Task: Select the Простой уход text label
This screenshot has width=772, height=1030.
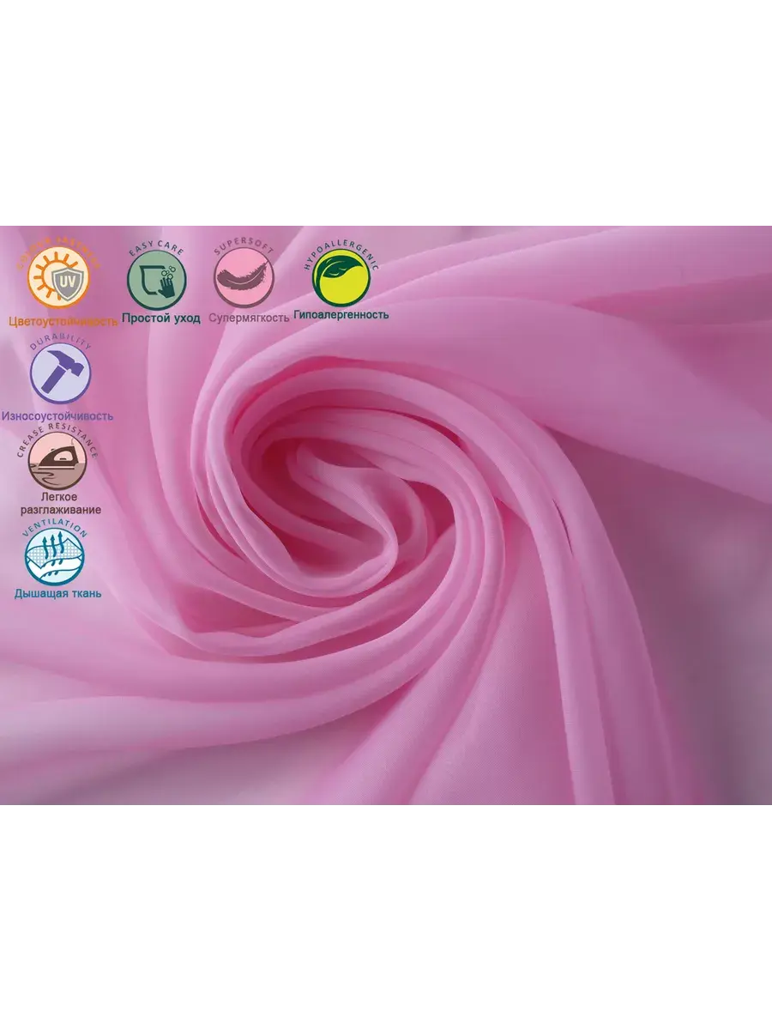Action: [160, 318]
